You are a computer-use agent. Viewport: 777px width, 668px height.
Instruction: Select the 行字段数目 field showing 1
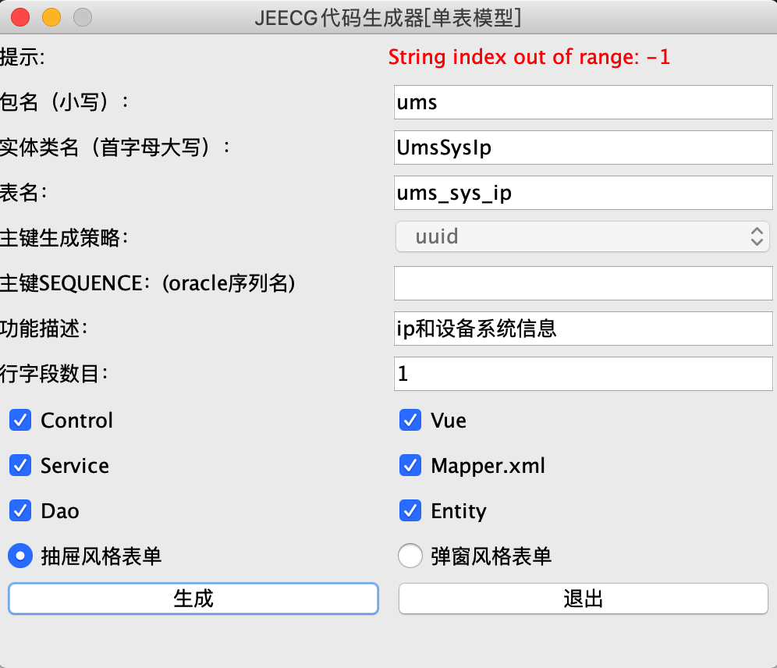583,373
